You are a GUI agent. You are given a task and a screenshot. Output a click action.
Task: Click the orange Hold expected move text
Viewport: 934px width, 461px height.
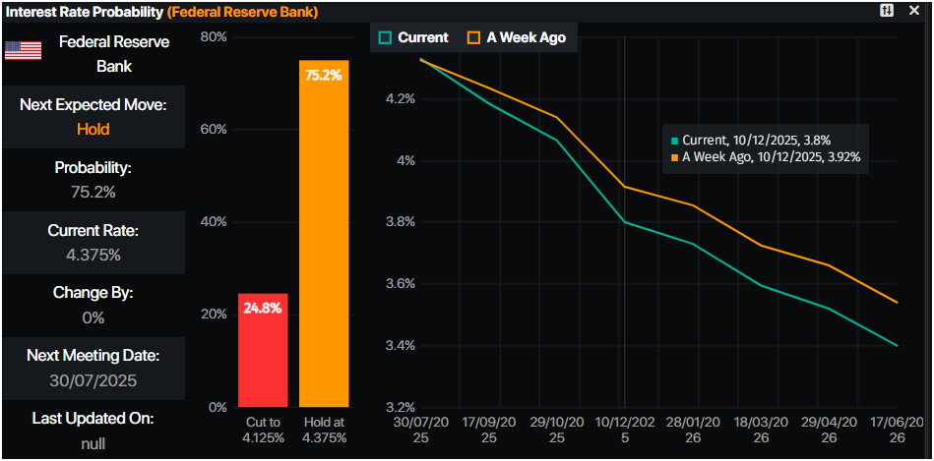coord(93,129)
